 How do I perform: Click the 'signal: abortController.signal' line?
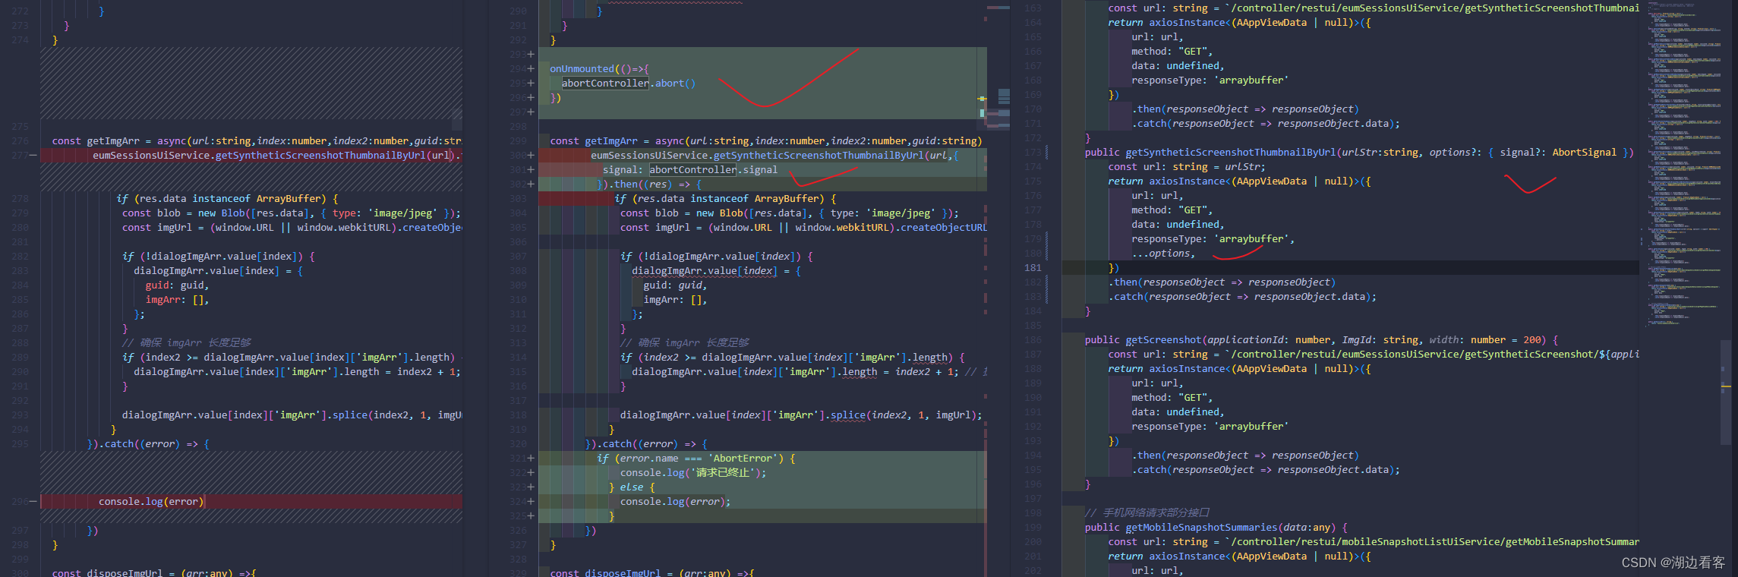click(x=690, y=169)
